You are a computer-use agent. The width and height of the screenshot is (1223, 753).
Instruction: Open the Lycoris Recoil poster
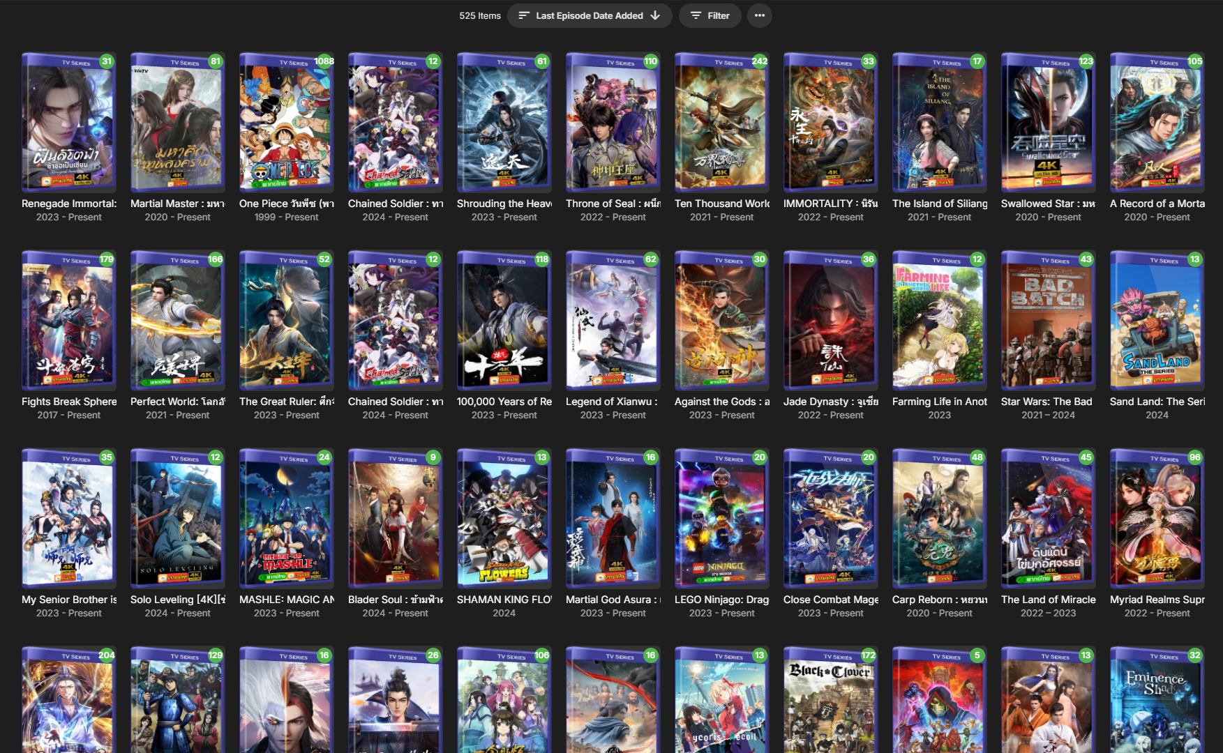tap(721, 700)
